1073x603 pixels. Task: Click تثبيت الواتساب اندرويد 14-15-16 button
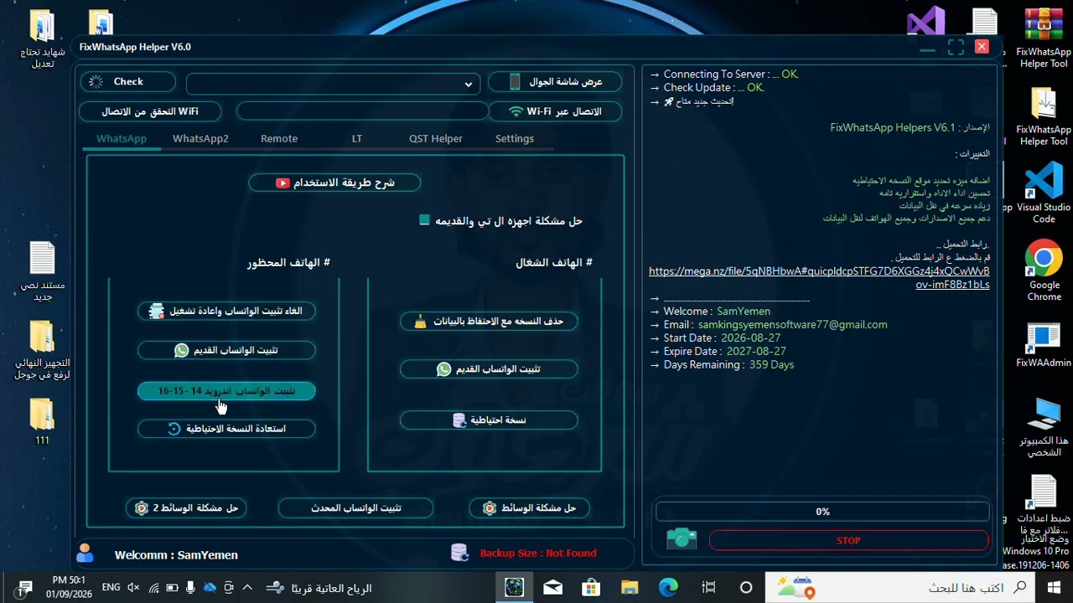point(226,391)
